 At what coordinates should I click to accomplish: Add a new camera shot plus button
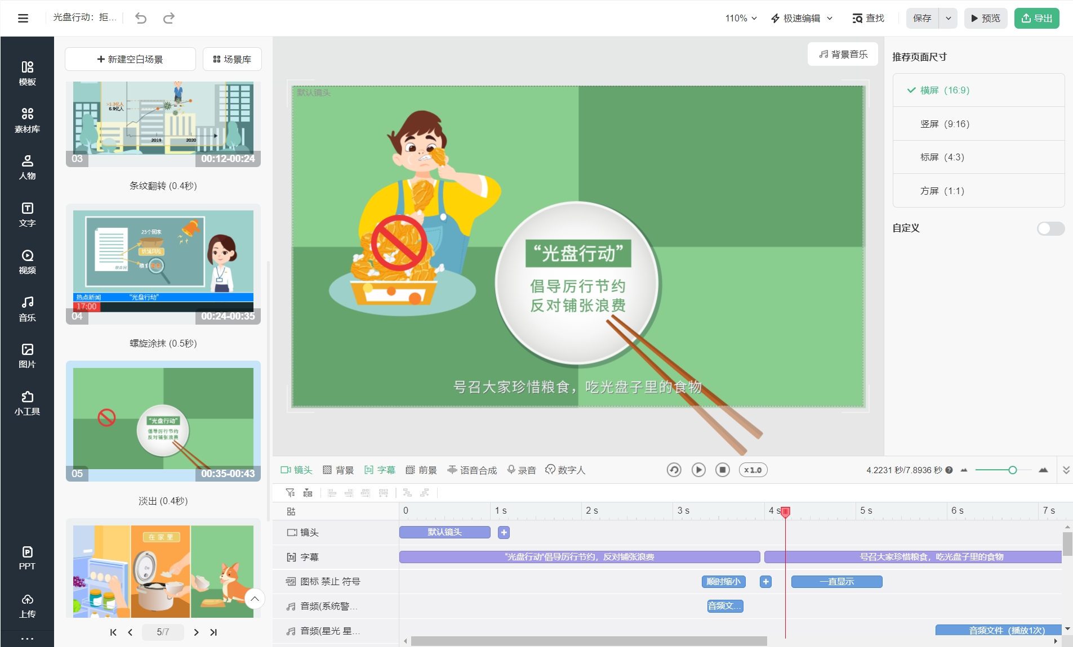pos(504,532)
